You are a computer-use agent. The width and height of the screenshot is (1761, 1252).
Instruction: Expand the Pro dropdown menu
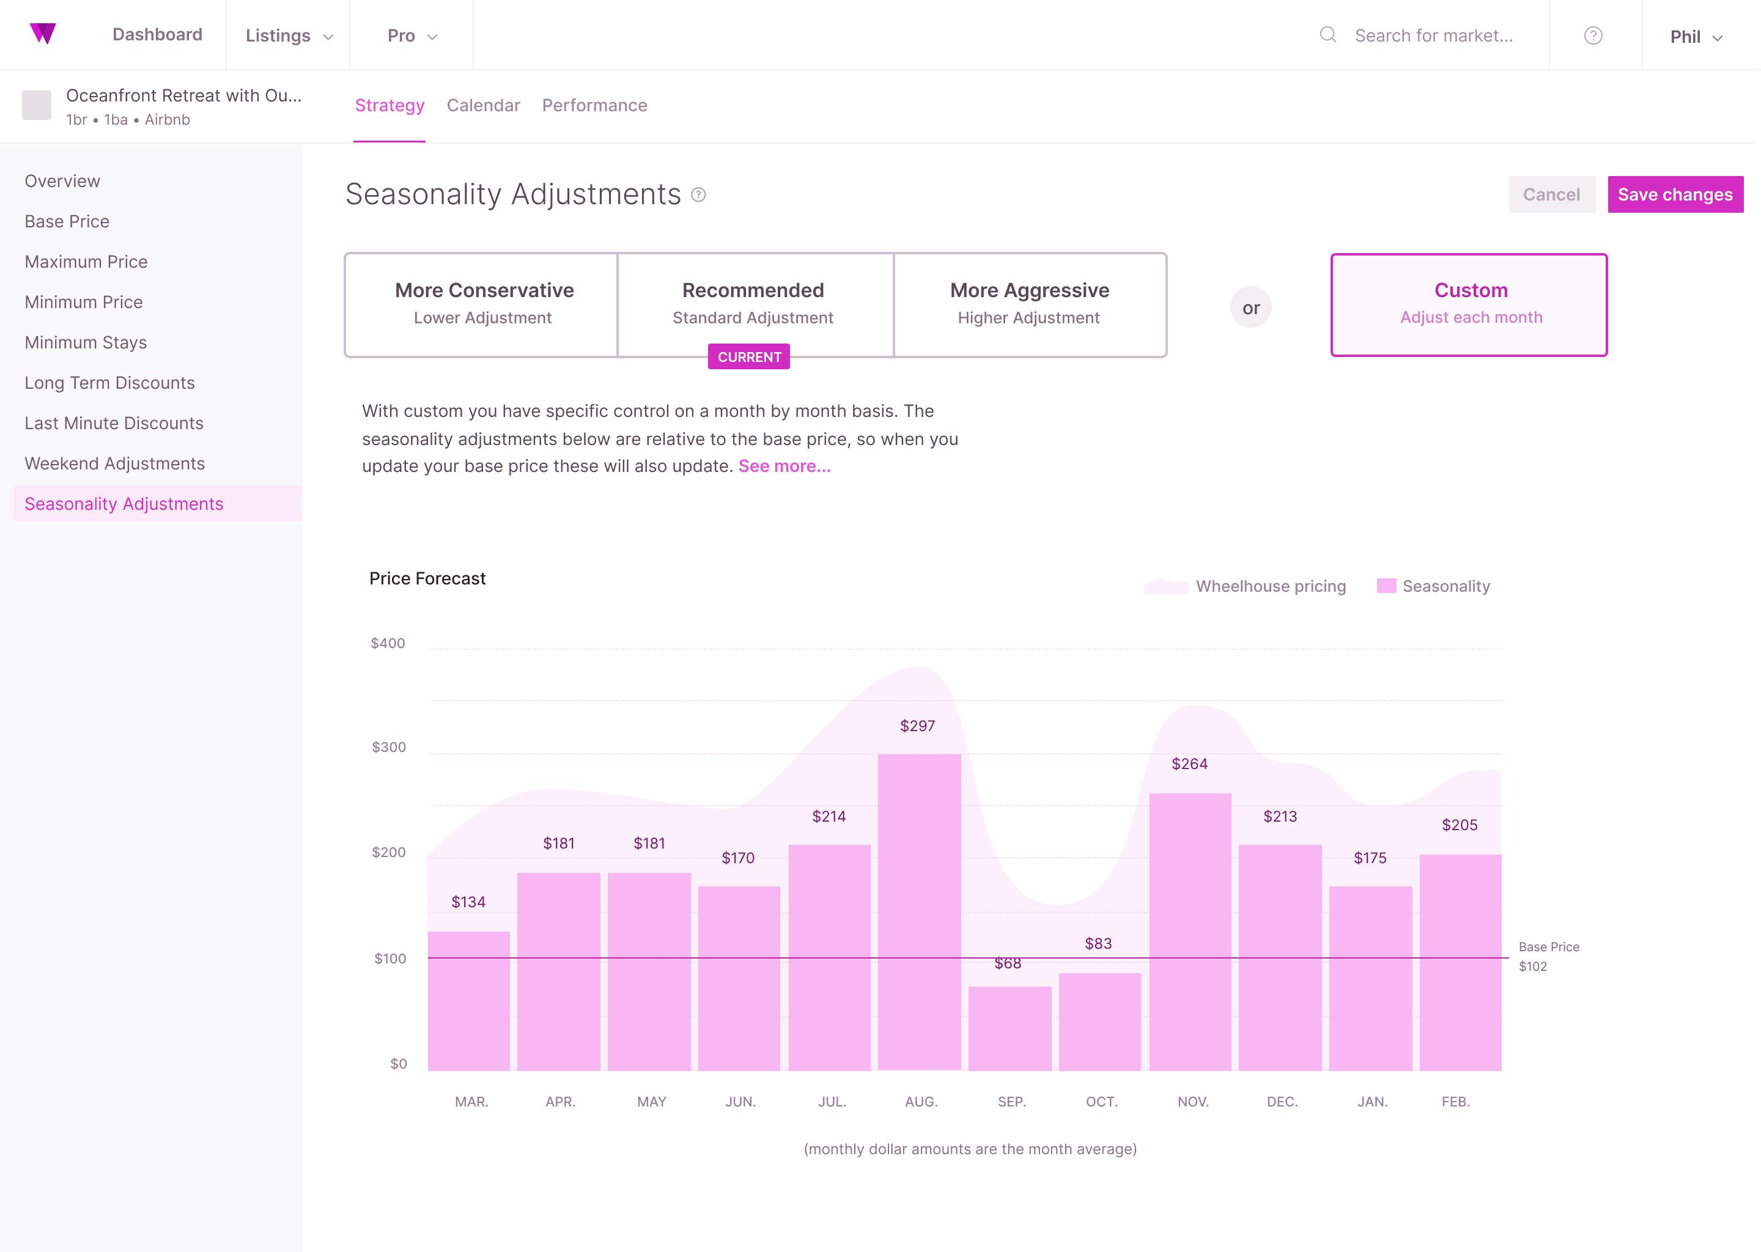pyautogui.click(x=412, y=35)
